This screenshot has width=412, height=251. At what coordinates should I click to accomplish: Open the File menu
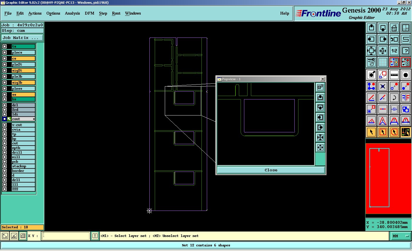(8, 13)
